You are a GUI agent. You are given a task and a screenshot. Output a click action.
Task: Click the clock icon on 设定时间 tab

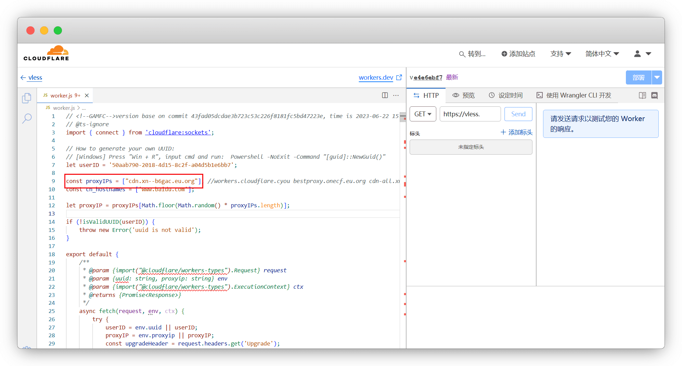coord(492,95)
